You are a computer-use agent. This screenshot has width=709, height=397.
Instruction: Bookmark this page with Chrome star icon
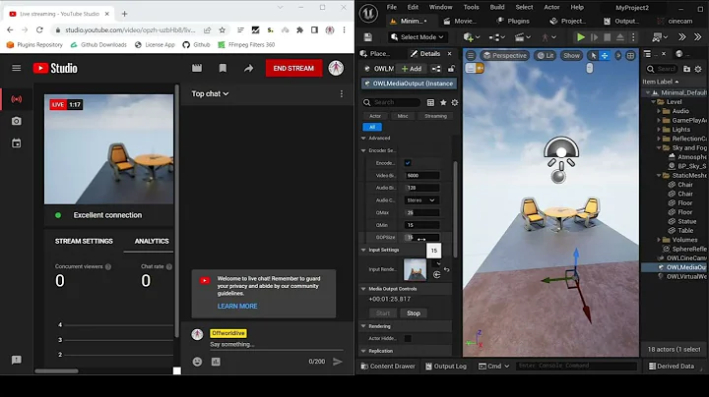(222, 29)
